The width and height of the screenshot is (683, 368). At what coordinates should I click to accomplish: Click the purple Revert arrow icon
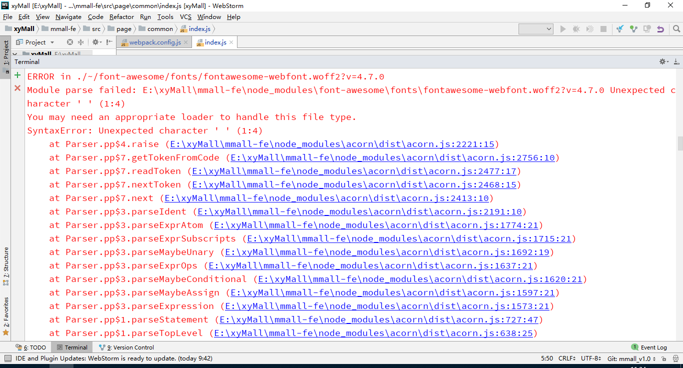coord(660,29)
